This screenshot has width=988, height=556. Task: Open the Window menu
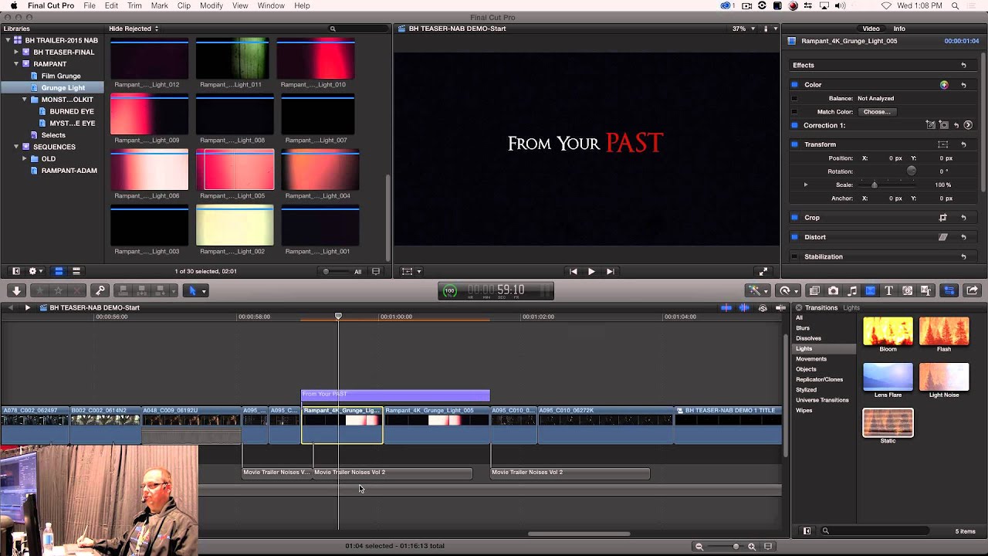[271, 5]
